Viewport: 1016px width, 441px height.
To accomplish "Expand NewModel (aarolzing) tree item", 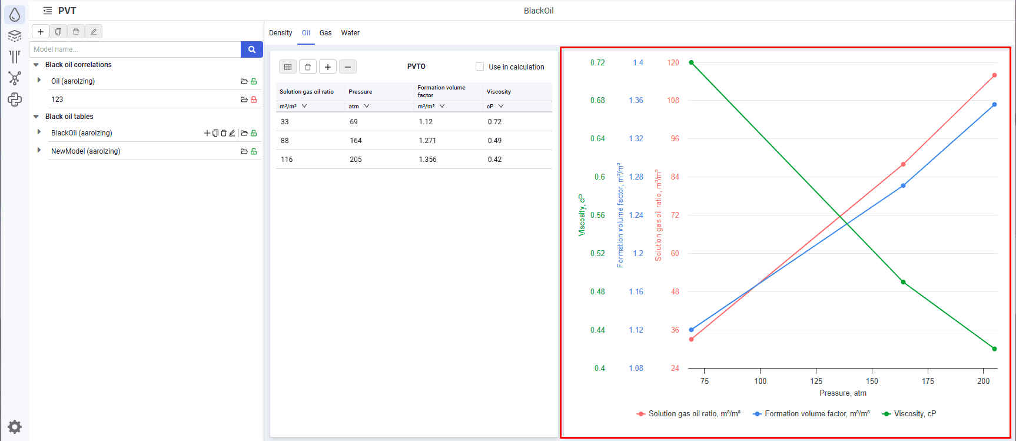I will pyautogui.click(x=39, y=150).
